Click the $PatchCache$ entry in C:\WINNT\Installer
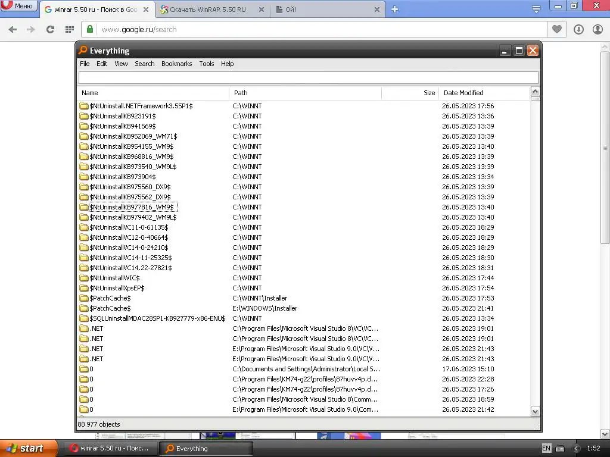Image resolution: width=610 pixels, height=457 pixels. tap(110, 298)
